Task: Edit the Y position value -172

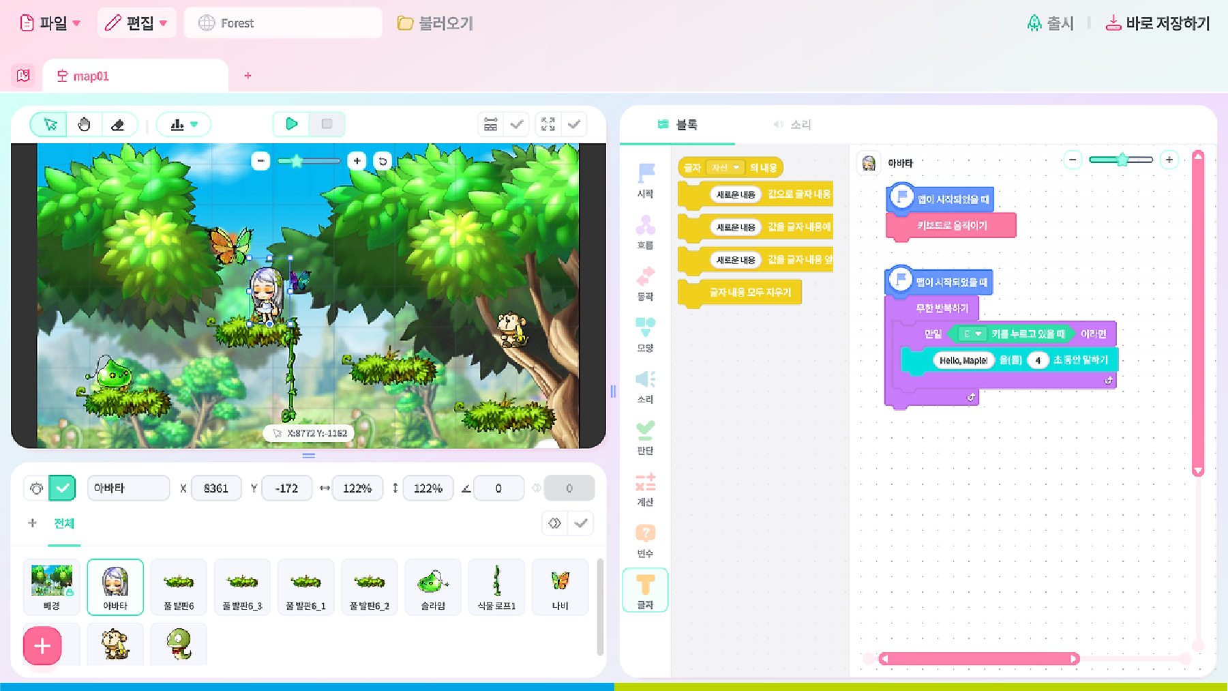Action: (286, 488)
